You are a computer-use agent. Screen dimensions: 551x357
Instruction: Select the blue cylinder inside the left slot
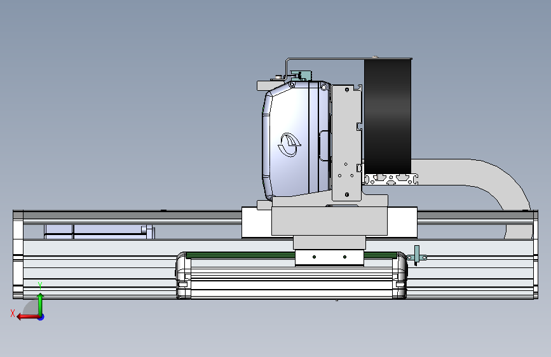coord(99,232)
